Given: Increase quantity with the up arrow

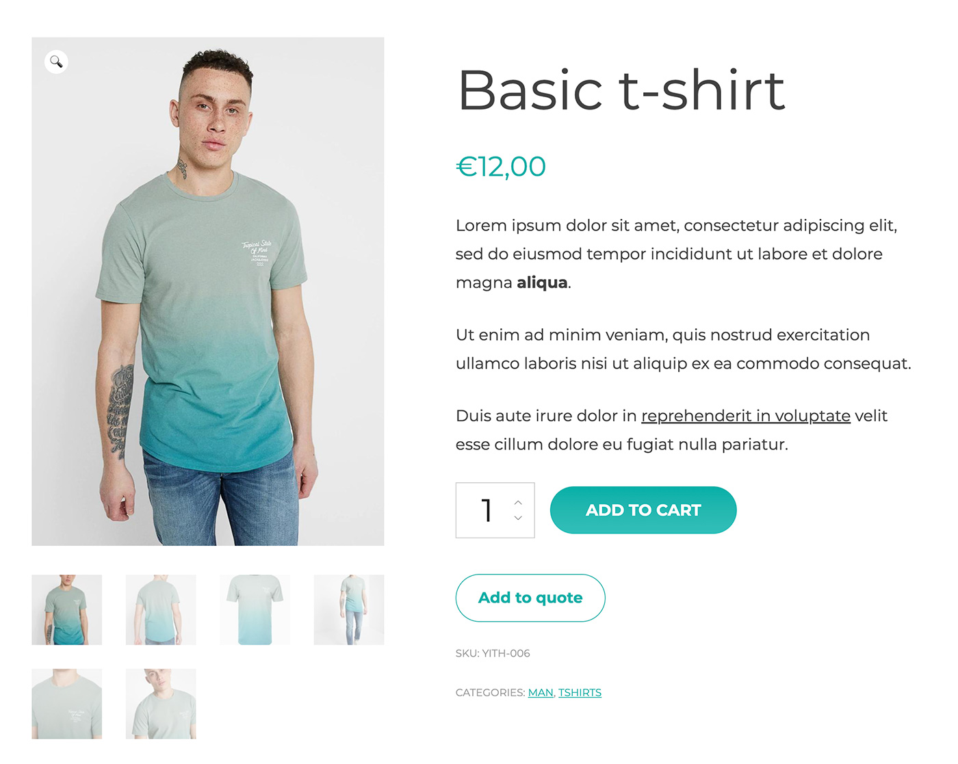Looking at the screenshot, I should coord(518,503).
